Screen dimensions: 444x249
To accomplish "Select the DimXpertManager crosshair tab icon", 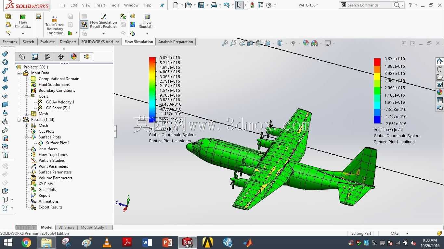I will tap(61, 57).
